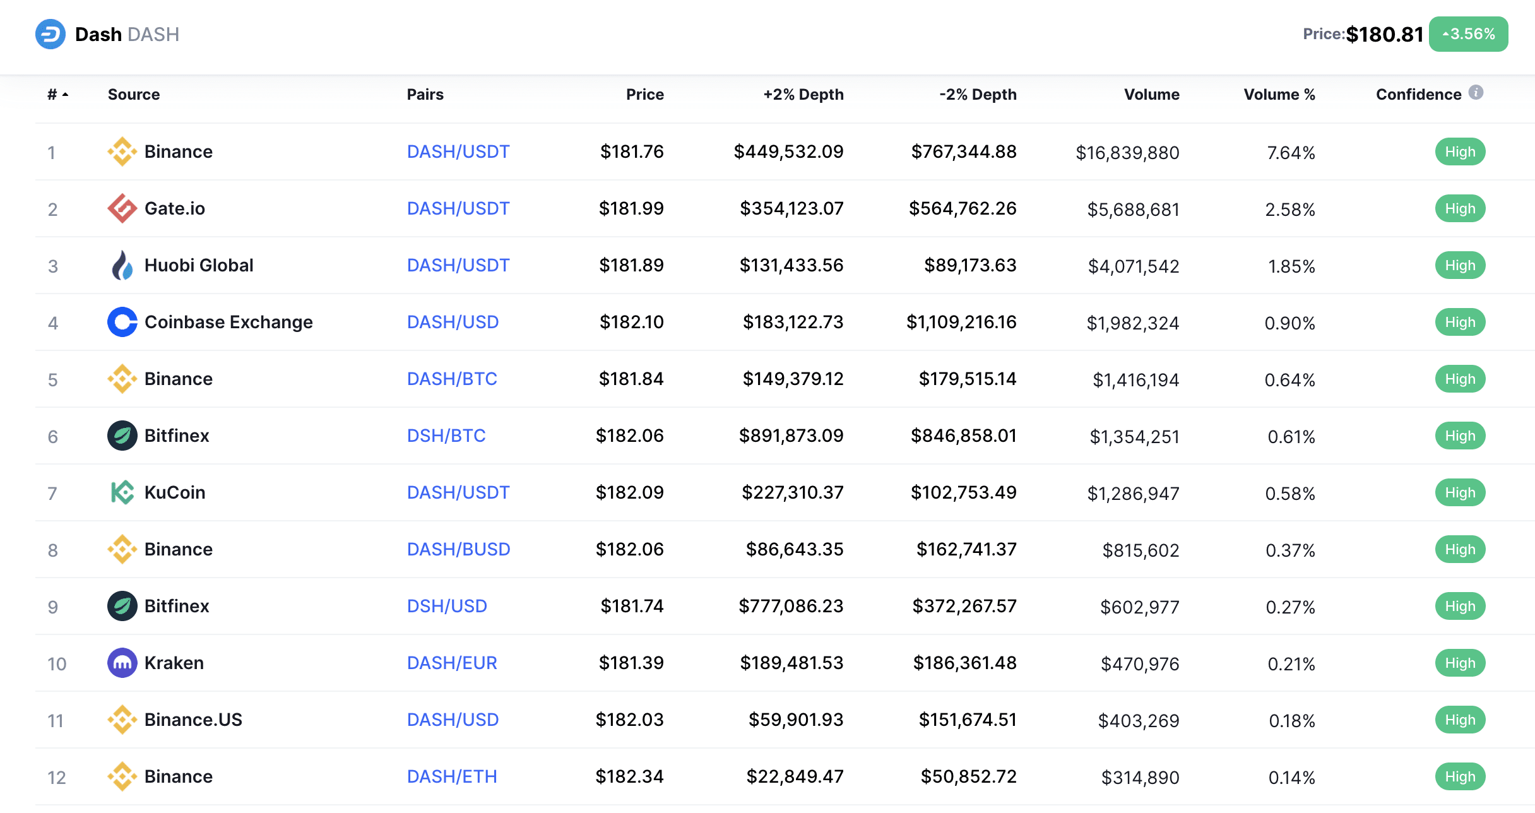Click the $180.81 header price
Image resolution: width=1535 pixels, height=813 pixels.
1385,34
